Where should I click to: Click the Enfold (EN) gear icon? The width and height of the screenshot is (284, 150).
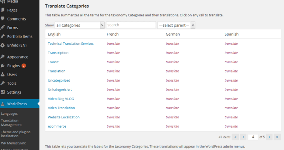(x=2, y=45)
